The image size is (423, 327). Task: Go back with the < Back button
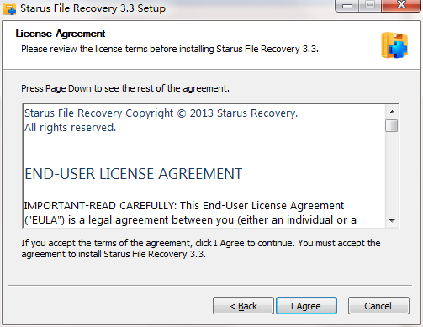(243, 306)
